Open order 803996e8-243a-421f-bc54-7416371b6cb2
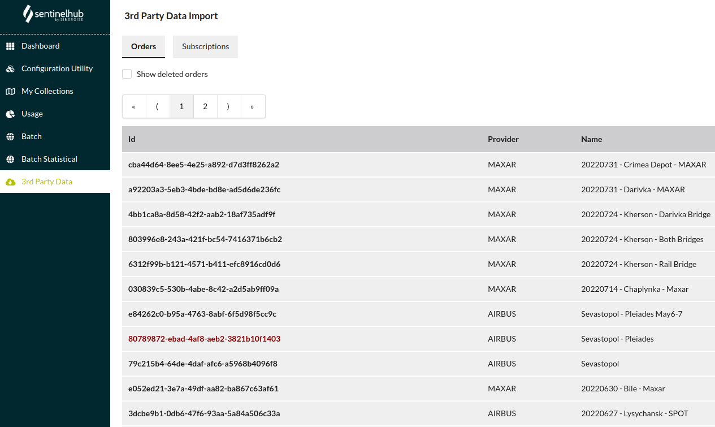The image size is (715, 427). pyautogui.click(x=205, y=239)
